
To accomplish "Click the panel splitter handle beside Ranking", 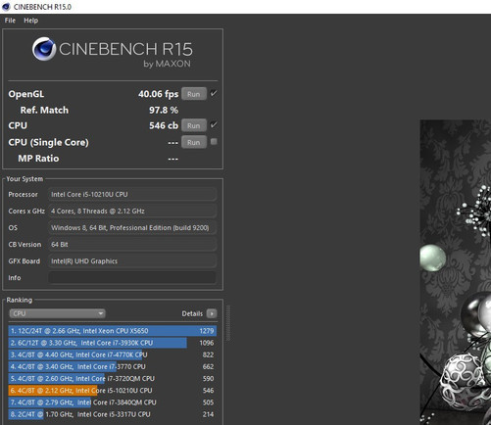I will click(228, 323).
